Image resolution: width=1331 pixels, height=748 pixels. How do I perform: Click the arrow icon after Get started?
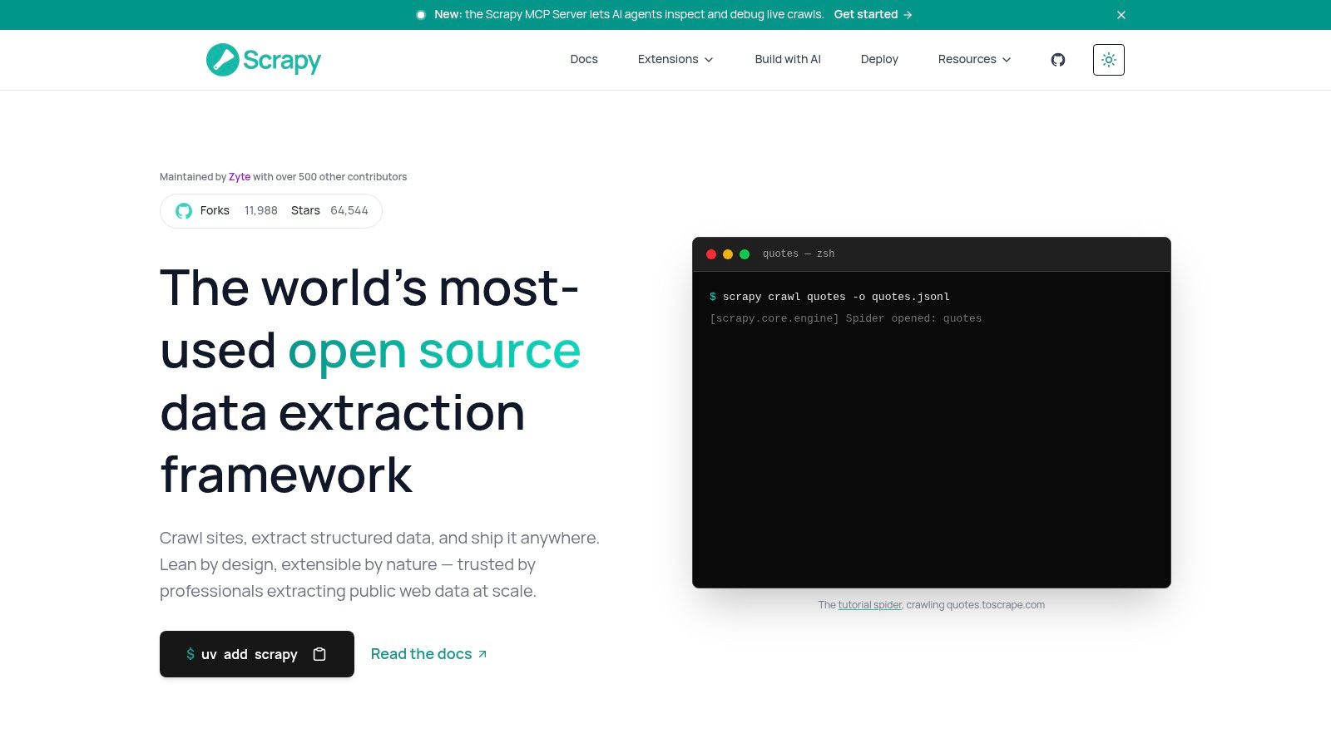click(908, 15)
